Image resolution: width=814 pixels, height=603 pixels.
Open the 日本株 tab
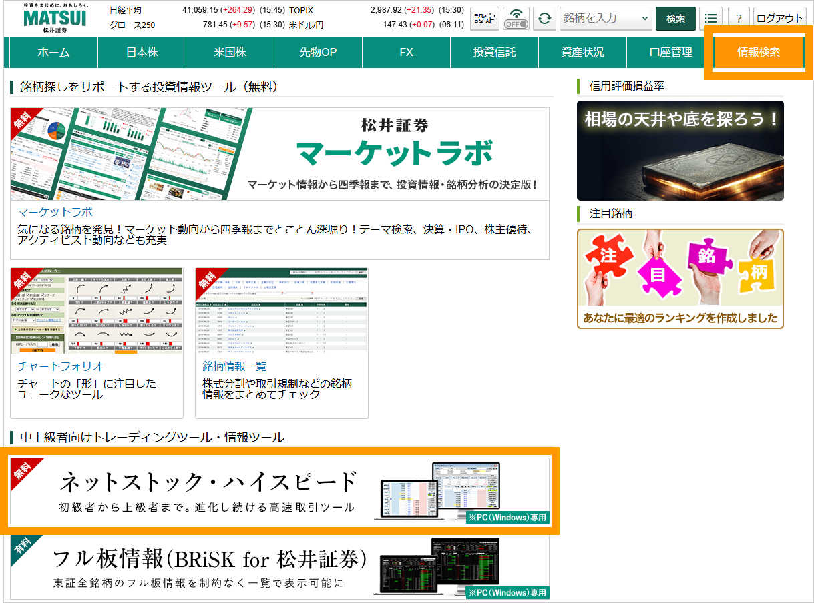point(142,52)
